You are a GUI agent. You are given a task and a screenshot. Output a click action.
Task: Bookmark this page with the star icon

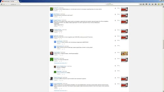click(x=141, y=4)
